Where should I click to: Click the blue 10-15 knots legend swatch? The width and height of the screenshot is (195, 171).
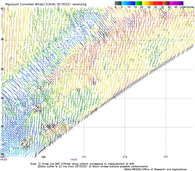[x=132, y=3]
